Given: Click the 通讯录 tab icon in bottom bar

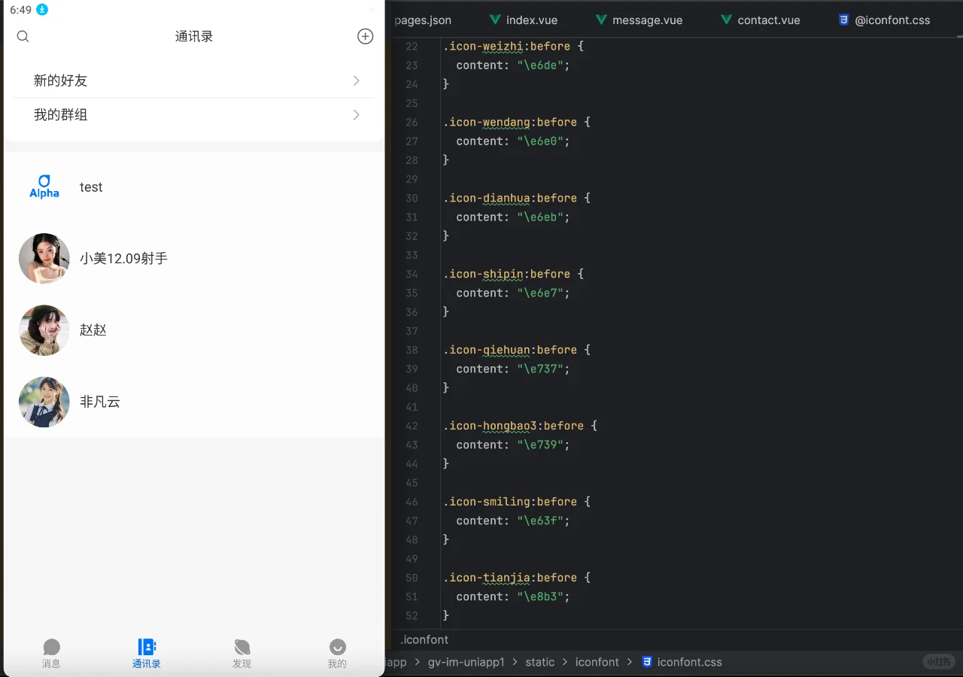Looking at the screenshot, I should click(146, 645).
